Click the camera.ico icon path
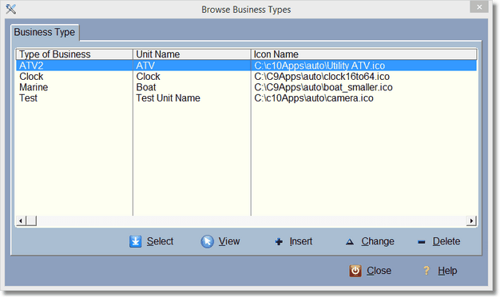Image resolution: width=500 pixels, height=298 pixels. pos(314,98)
